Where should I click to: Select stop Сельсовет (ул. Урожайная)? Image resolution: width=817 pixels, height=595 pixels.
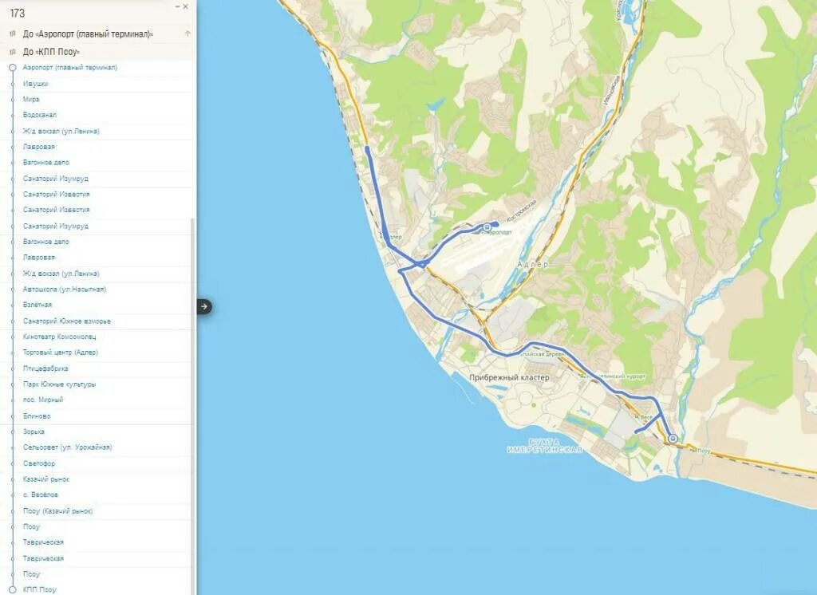pyautogui.click(x=67, y=447)
